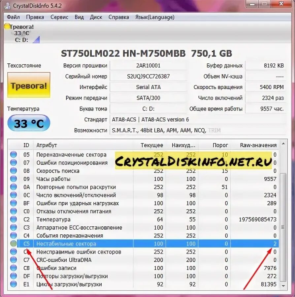Click status icon for C2 Температура

14,219
